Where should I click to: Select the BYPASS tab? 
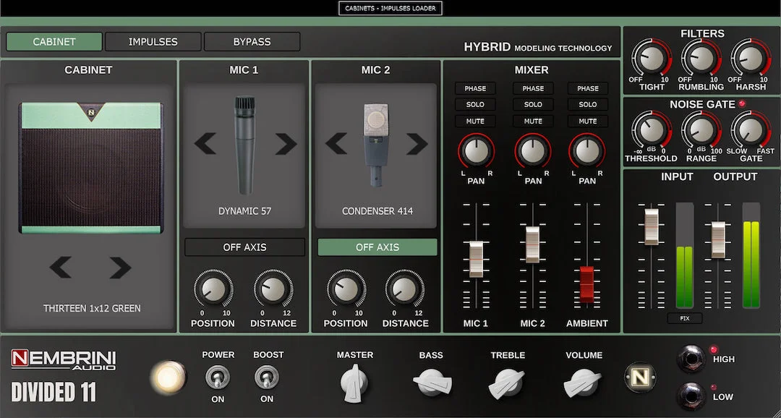[x=252, y=42]
